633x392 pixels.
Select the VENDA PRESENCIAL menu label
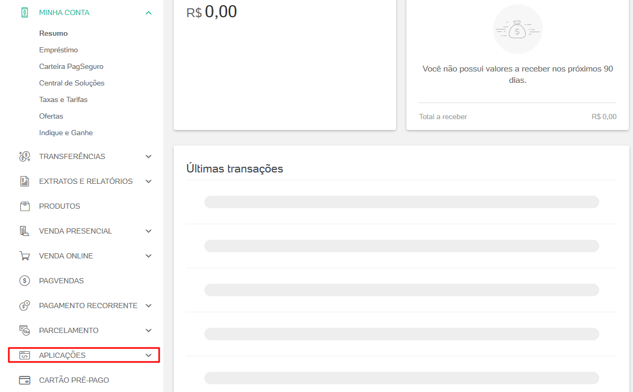75,231
